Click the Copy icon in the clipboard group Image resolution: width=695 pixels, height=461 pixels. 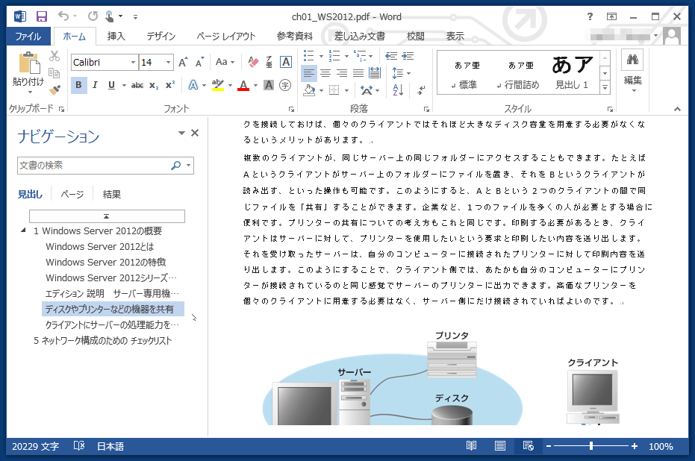[x=54, y=72]
